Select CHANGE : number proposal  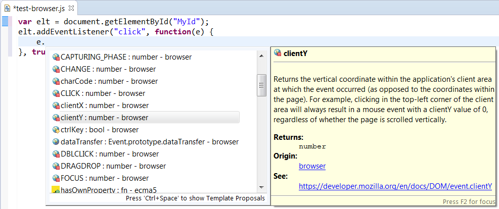click(x=108, y=69)
